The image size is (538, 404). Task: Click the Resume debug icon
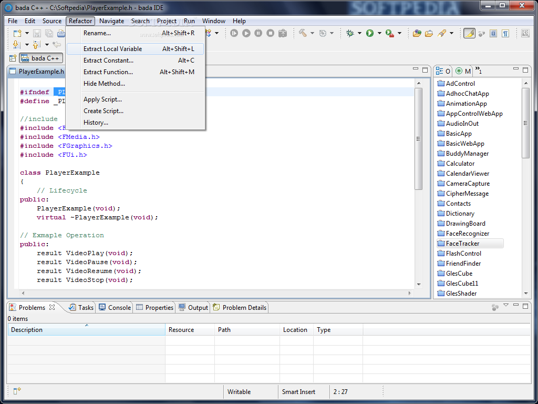click(234, 33)
